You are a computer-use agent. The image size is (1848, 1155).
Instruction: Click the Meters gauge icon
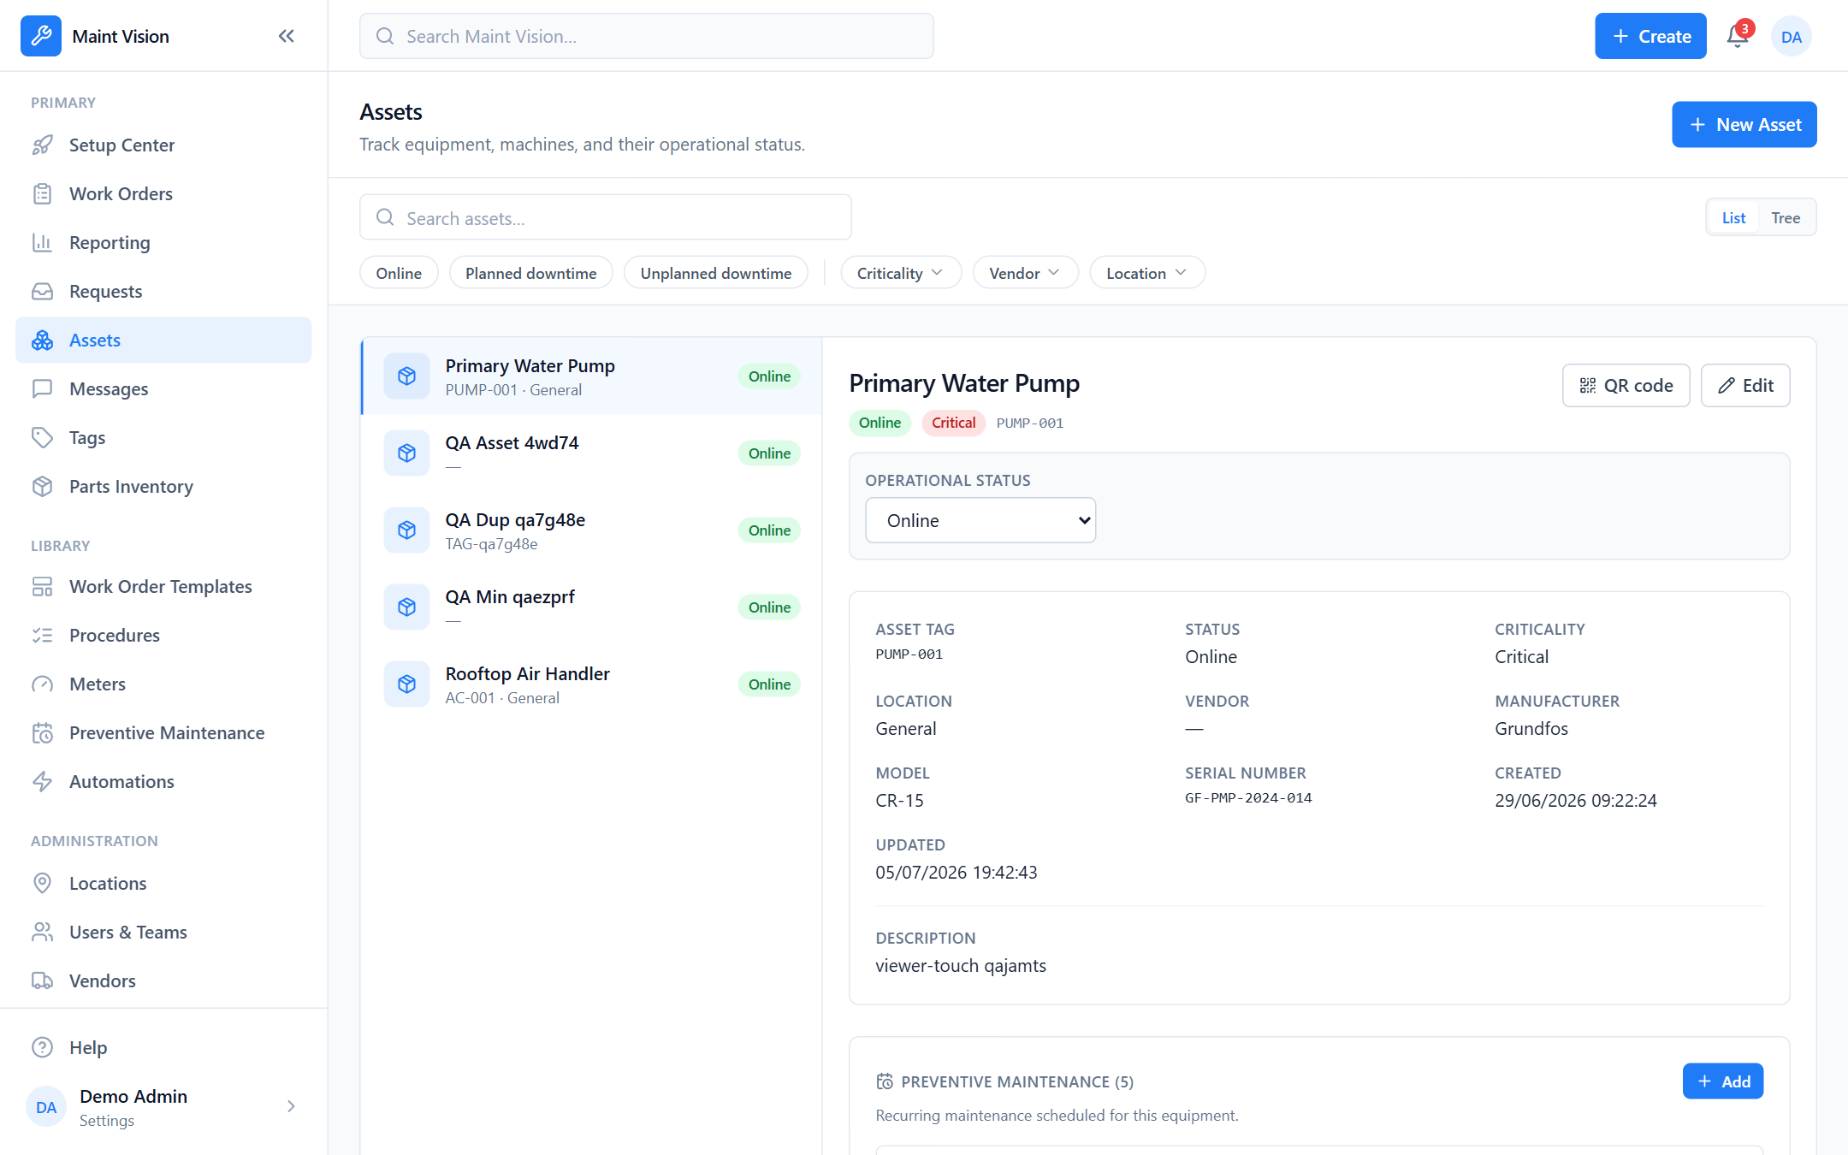(43, 684)
